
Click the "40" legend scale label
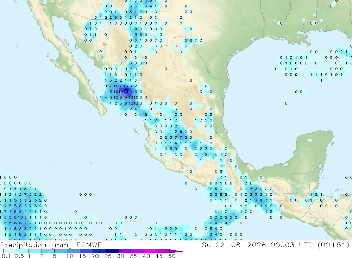146,256
